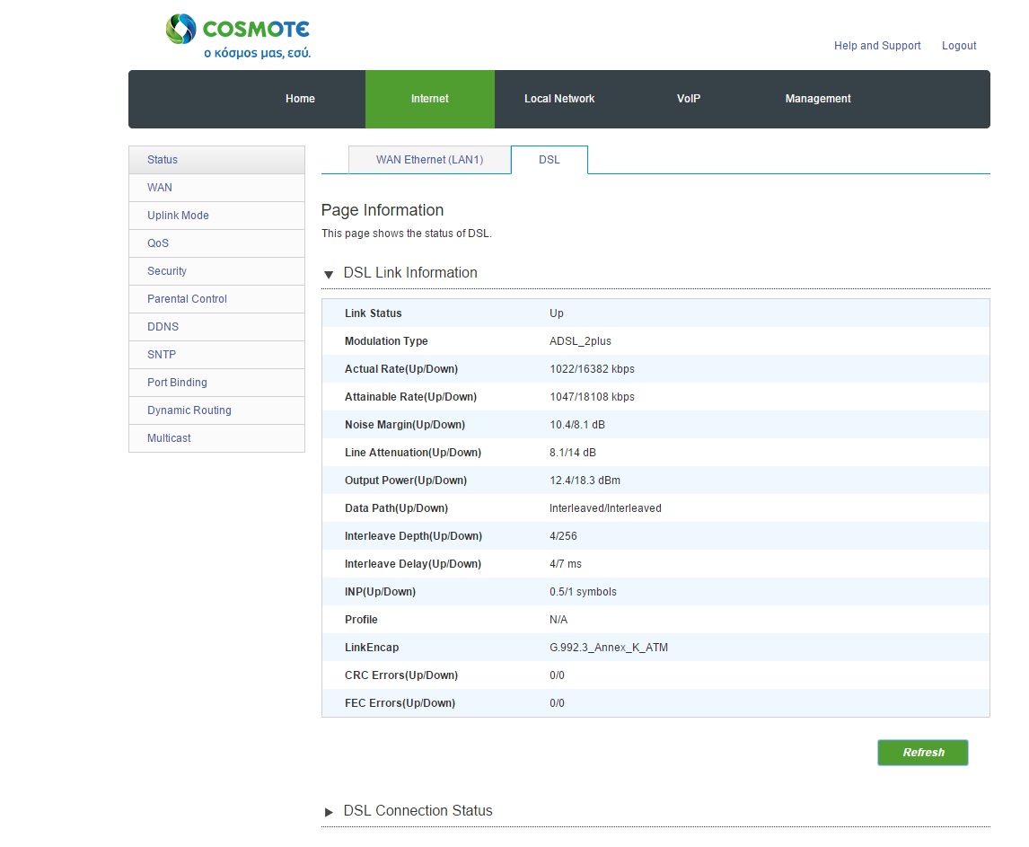The width and height of the screenshot is (1029, 847).
Task: Click the 'Interleave Delay(Up/Down)' label
Action: click(413, 564)
